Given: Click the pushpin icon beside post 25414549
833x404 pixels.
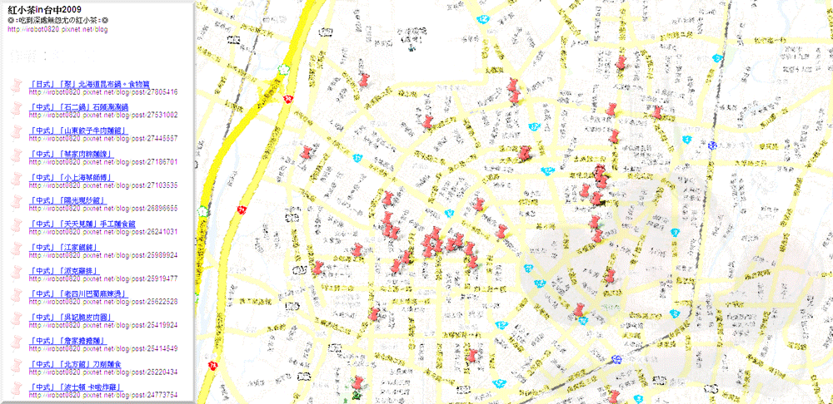Looking at the screenshot, I should (17, 342).
